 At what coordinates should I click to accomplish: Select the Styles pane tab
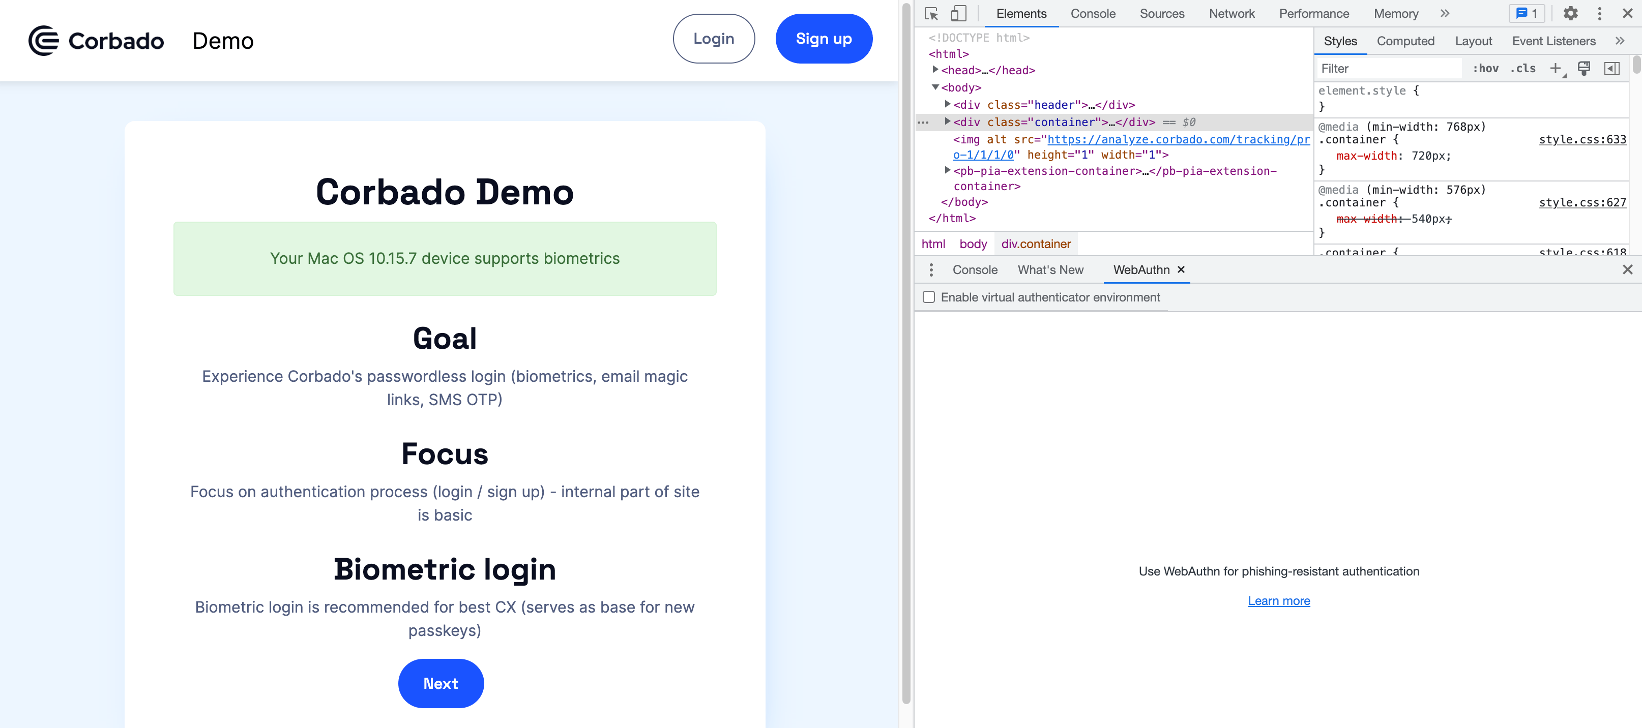pyautogui.click(x=1340, y=41)
